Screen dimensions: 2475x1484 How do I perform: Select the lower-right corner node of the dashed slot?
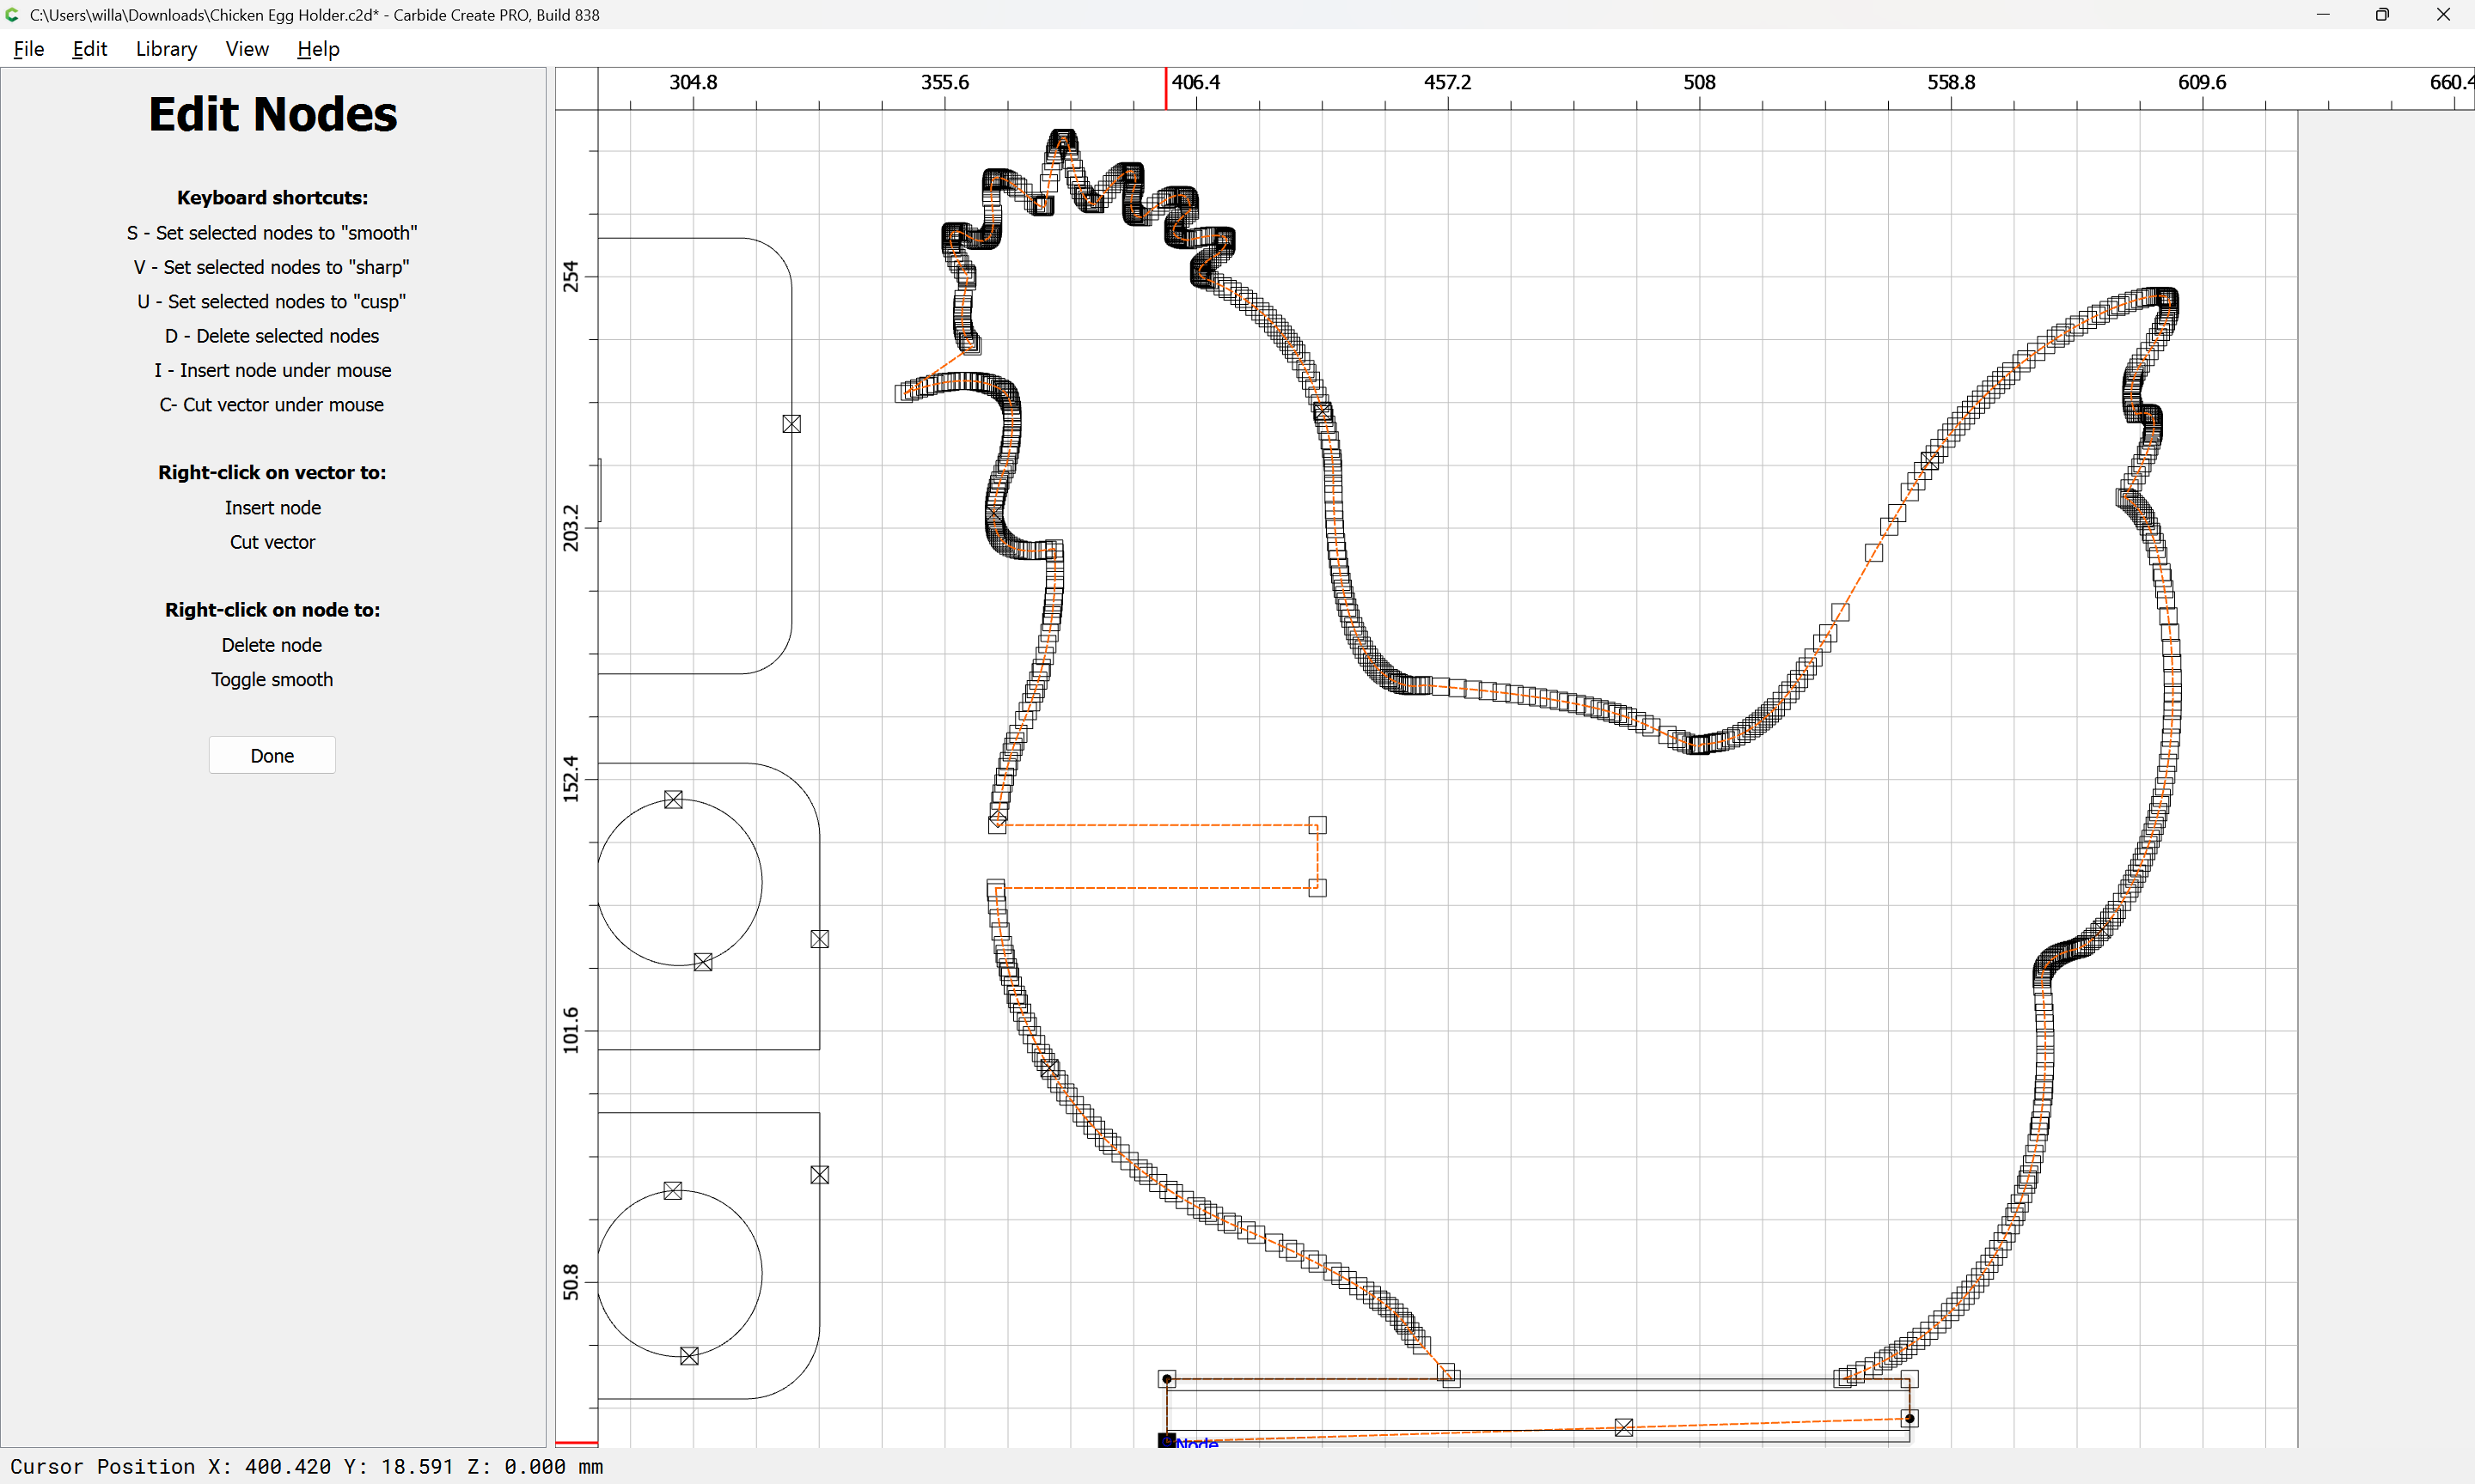[1317, 888]
